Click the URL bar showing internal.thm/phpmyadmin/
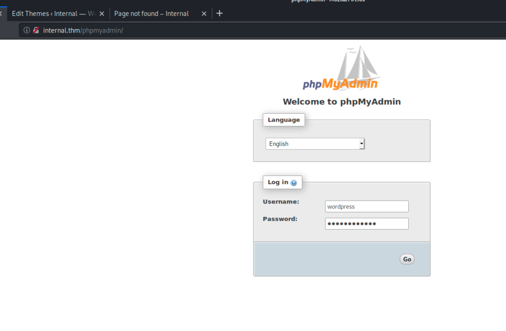The height and width of the screenshot is (331, 506). [262, 30]
